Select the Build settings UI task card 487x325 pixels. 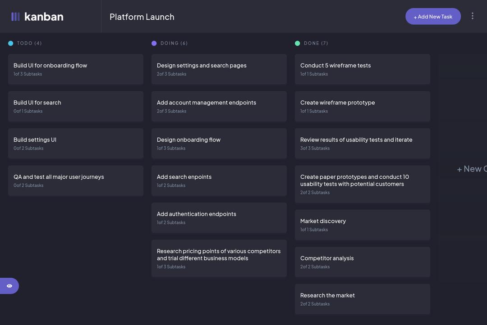pos(75,144)
